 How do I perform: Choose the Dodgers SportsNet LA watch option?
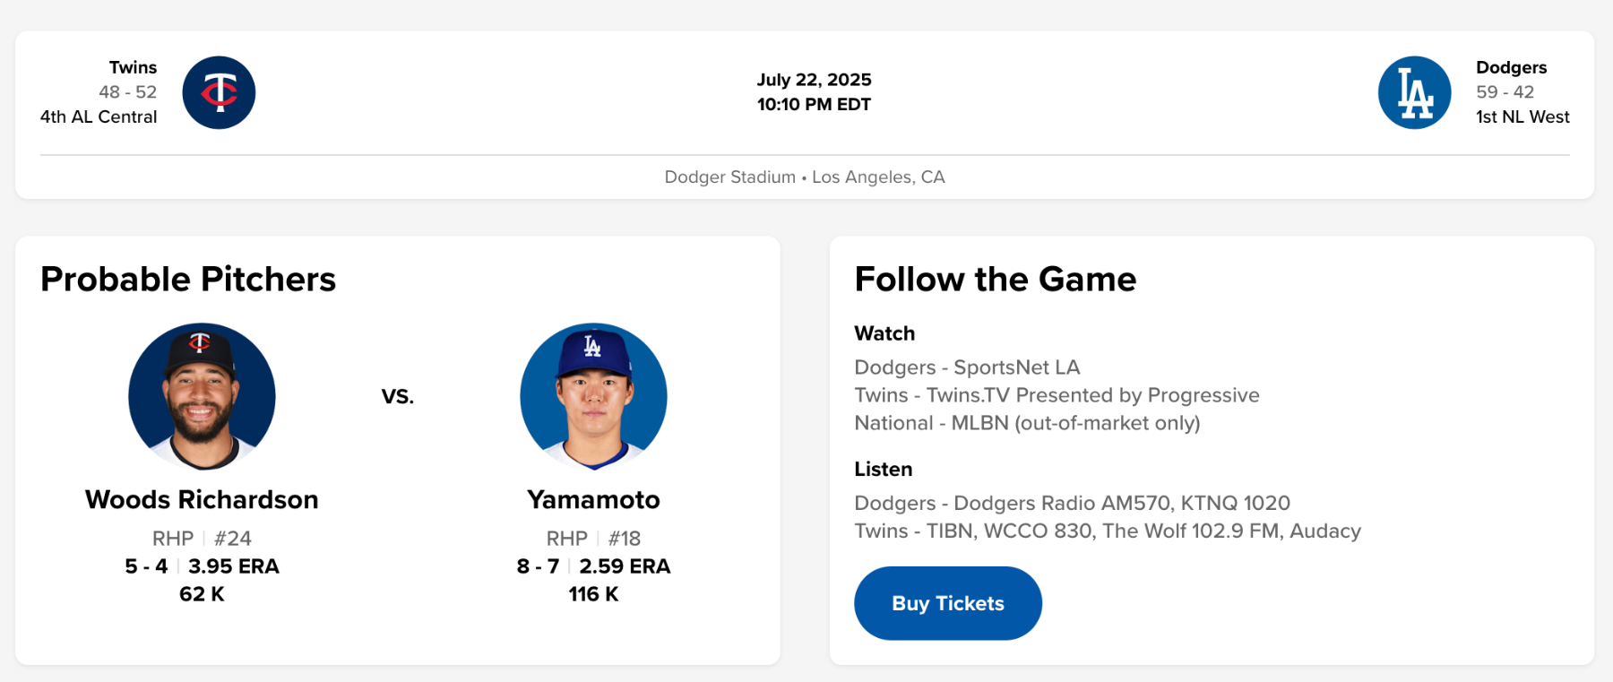pyautogui.click(x=967, y=367)
